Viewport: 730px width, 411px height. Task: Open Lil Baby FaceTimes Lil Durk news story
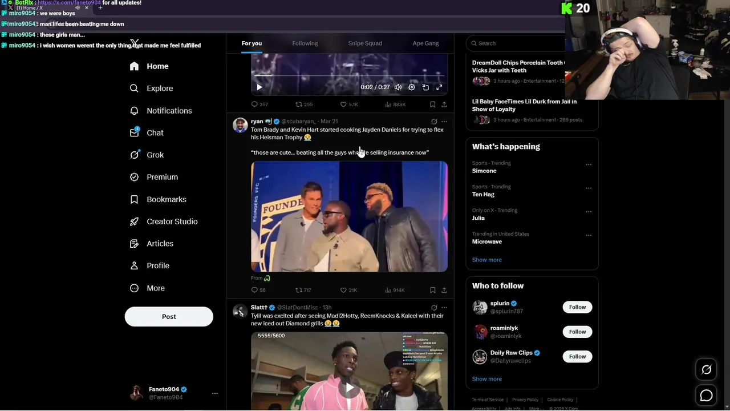pos(524,106)
